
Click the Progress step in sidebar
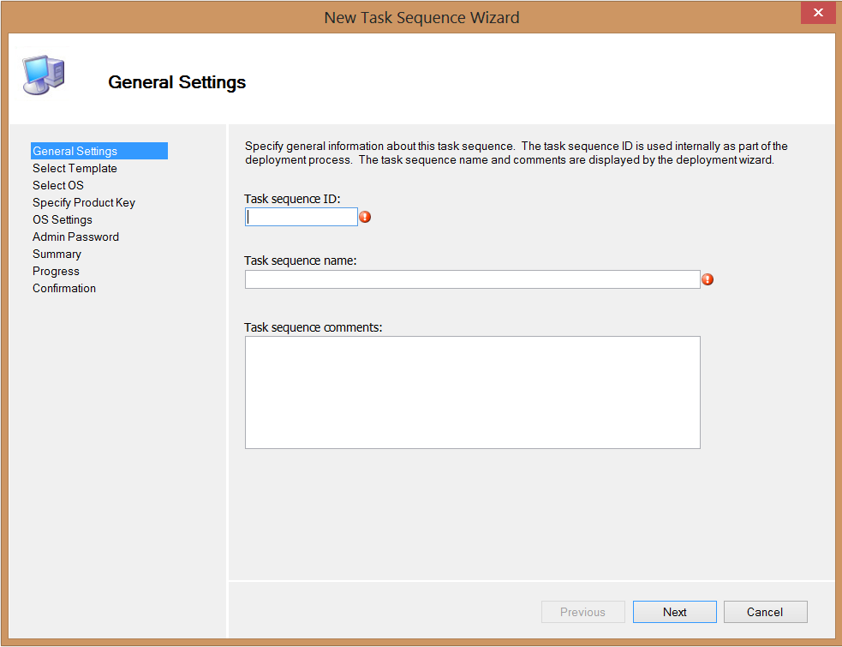[56, 272]
